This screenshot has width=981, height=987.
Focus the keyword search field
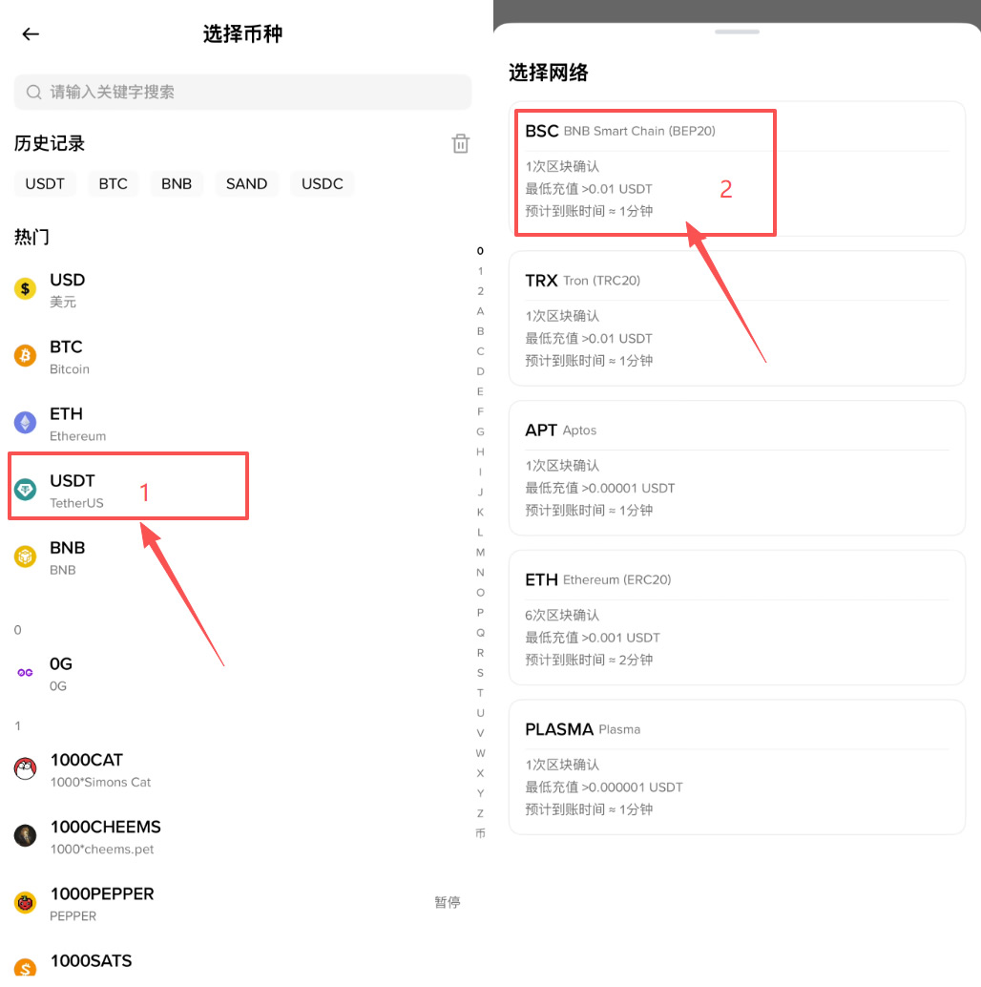242,93
